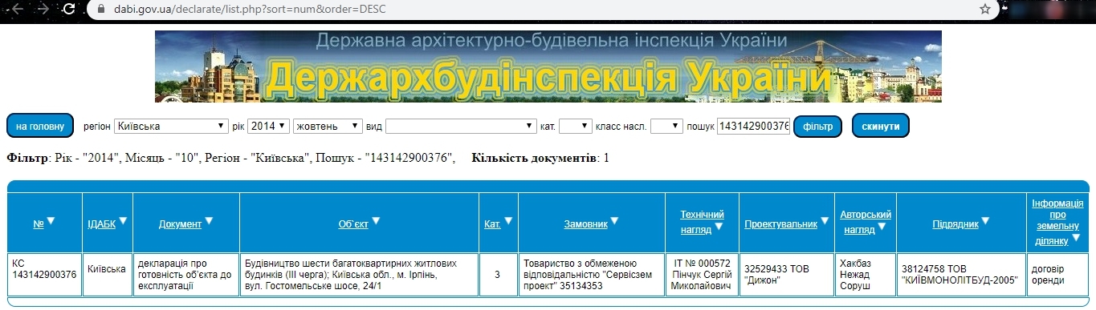Sort by the Проектувальник column header link
The height and width of the screenshot is (310, 1096).
pos(780,224)
